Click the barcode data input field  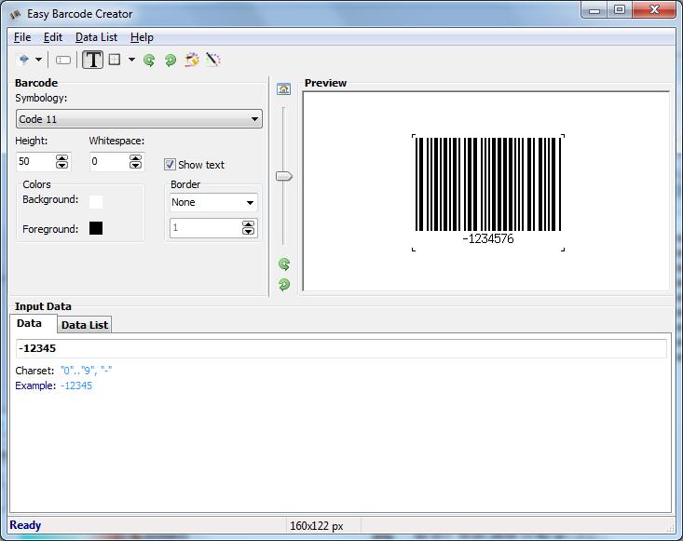tap(341, 348)
